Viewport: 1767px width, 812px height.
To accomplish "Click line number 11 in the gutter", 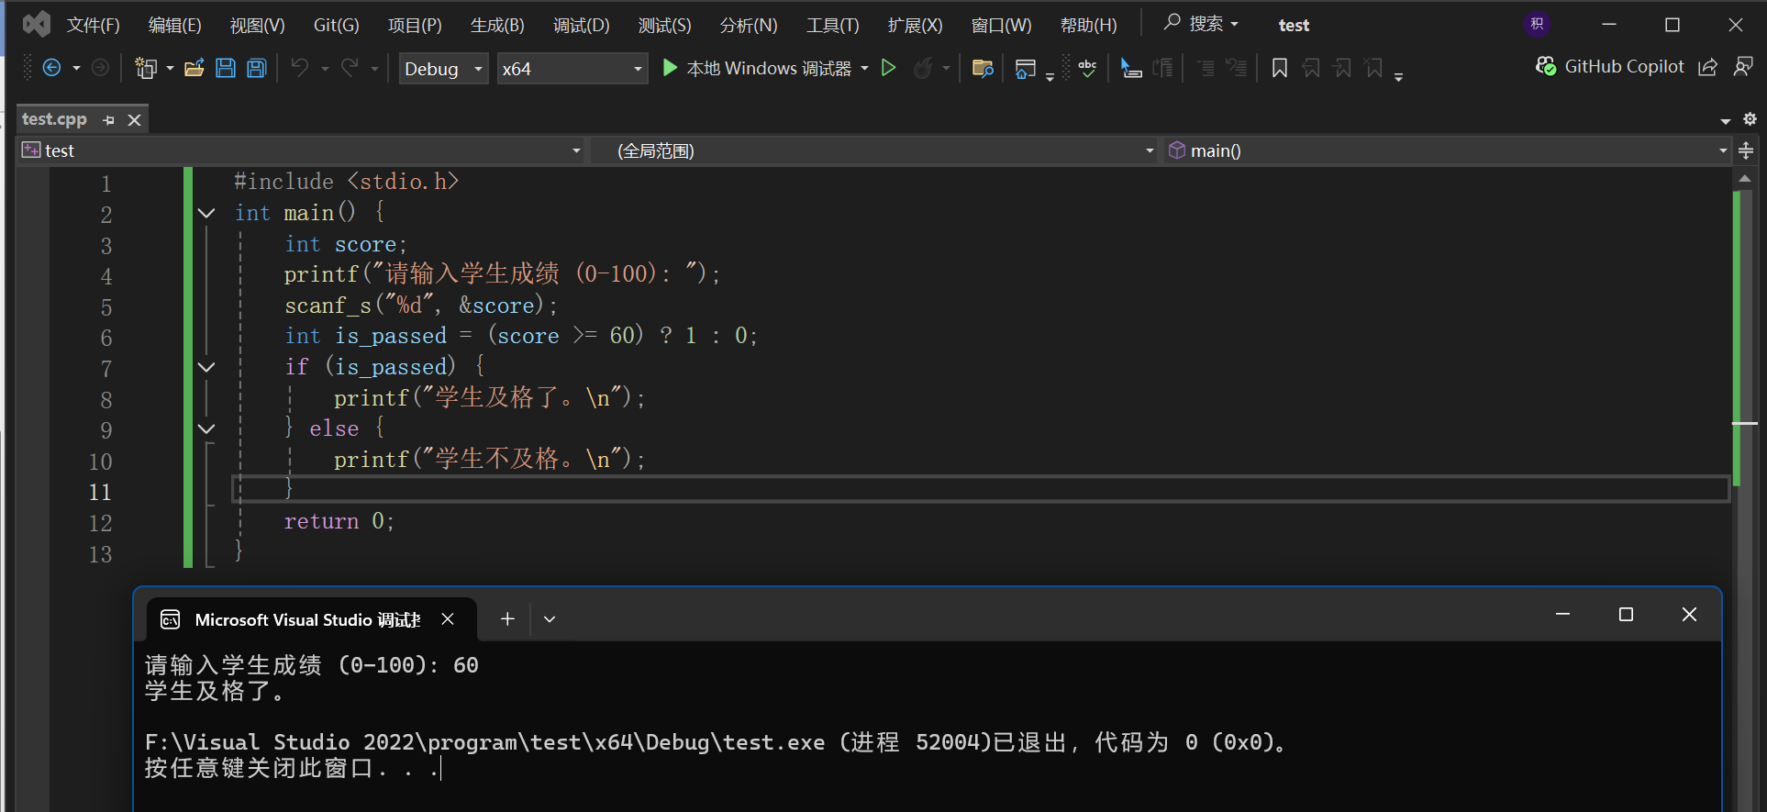I will coord(100,492).
